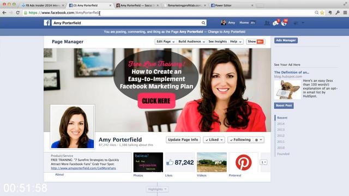Viewport: 349px width, 196px height.
Task: Open the Home link in top bar
Action: [x=244, y=22]
